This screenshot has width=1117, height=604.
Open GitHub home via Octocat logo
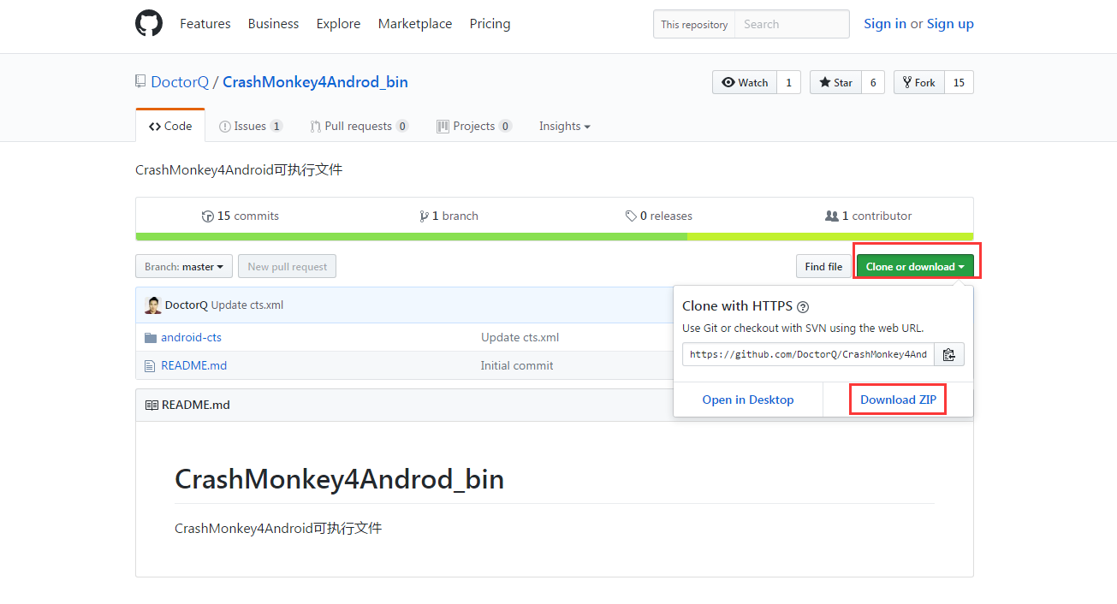pos(149,23)
